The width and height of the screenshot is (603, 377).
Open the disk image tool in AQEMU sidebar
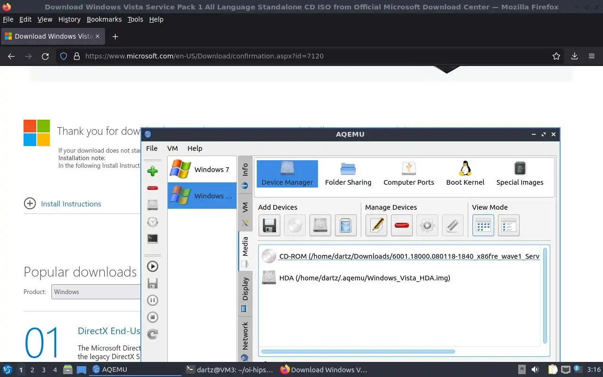[152, 205]
